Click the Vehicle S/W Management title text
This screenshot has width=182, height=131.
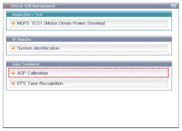tap(32, 6)
